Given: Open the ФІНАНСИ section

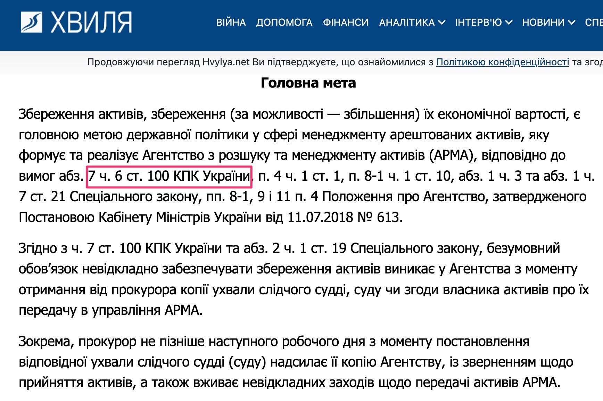Looking at the screenshot, I should click(x=346, y=23).
